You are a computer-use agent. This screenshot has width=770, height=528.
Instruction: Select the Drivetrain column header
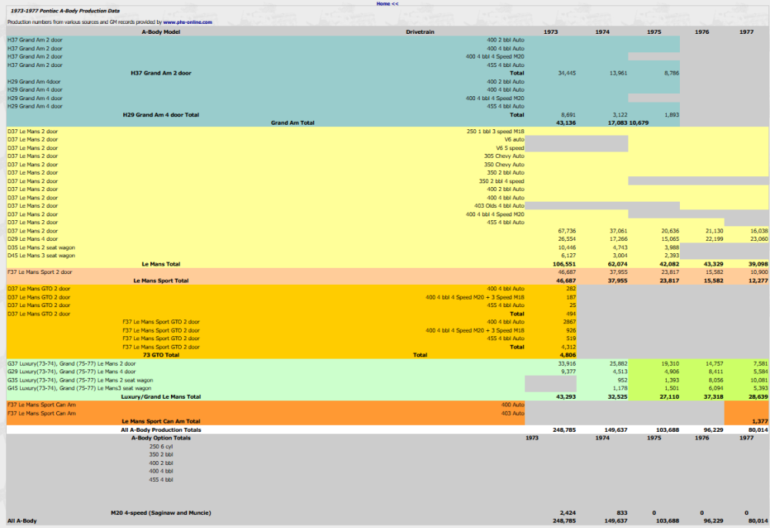click(x=420, y=32)
